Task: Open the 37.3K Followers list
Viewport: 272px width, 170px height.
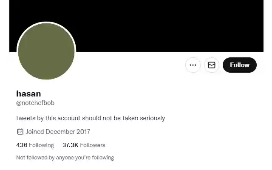Action: pos(84,145)
